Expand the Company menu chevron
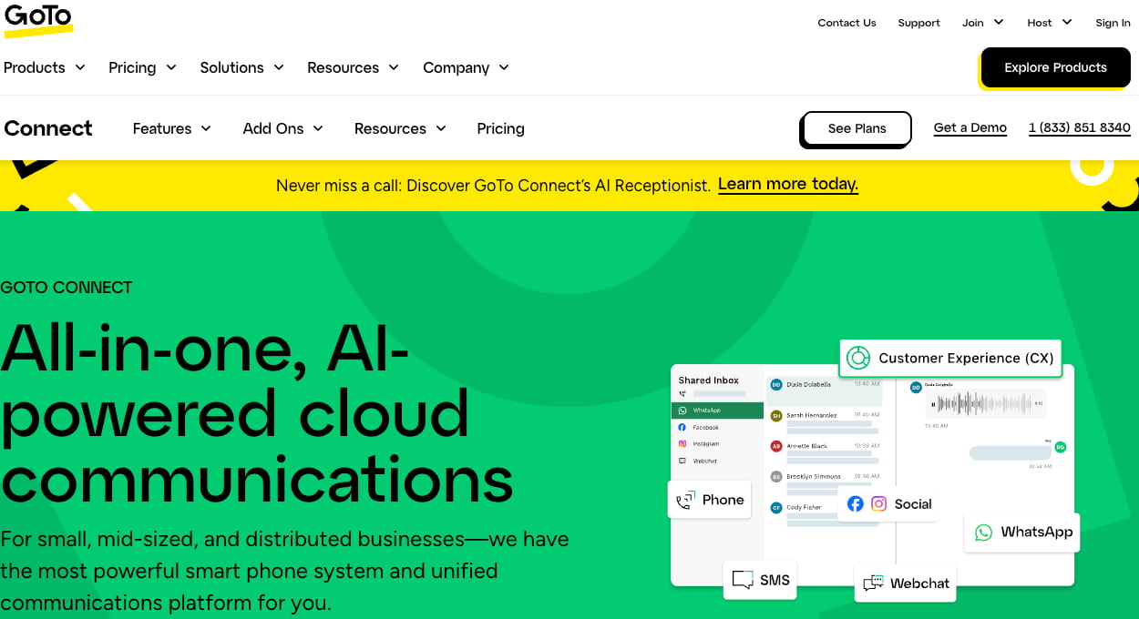The height and width of the screenshot is (619, 1139). [x=504, y=67]
